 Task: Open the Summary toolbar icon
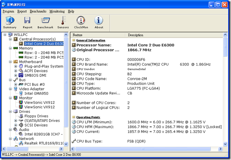point(10,20)
